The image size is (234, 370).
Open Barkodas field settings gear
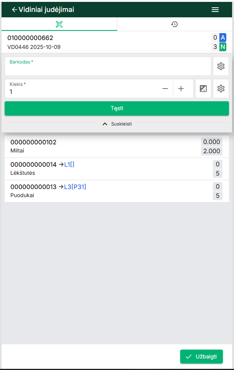pyautogui.click(x=221, y=66)
